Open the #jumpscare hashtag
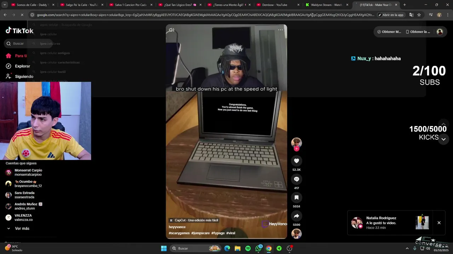This screenshot has height=254, width=453. coord(201,233)
